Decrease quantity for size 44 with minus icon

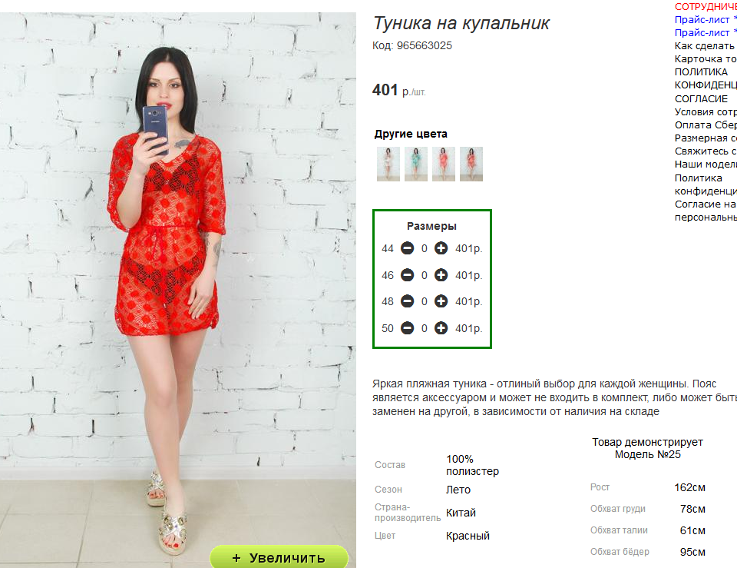click(x=407, y=248)
